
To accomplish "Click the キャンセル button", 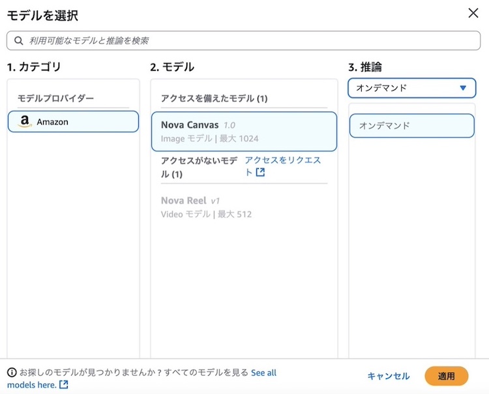I will coord(389,376).
